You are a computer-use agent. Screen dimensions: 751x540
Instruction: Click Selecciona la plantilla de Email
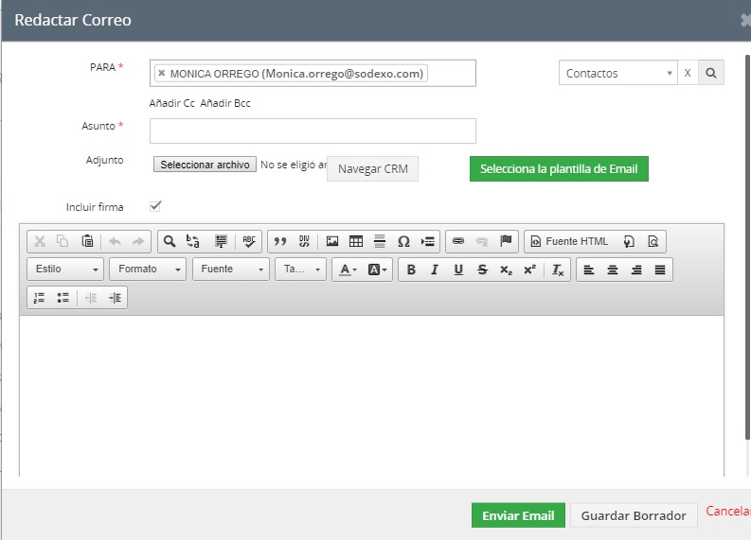(x=559, y=169)
